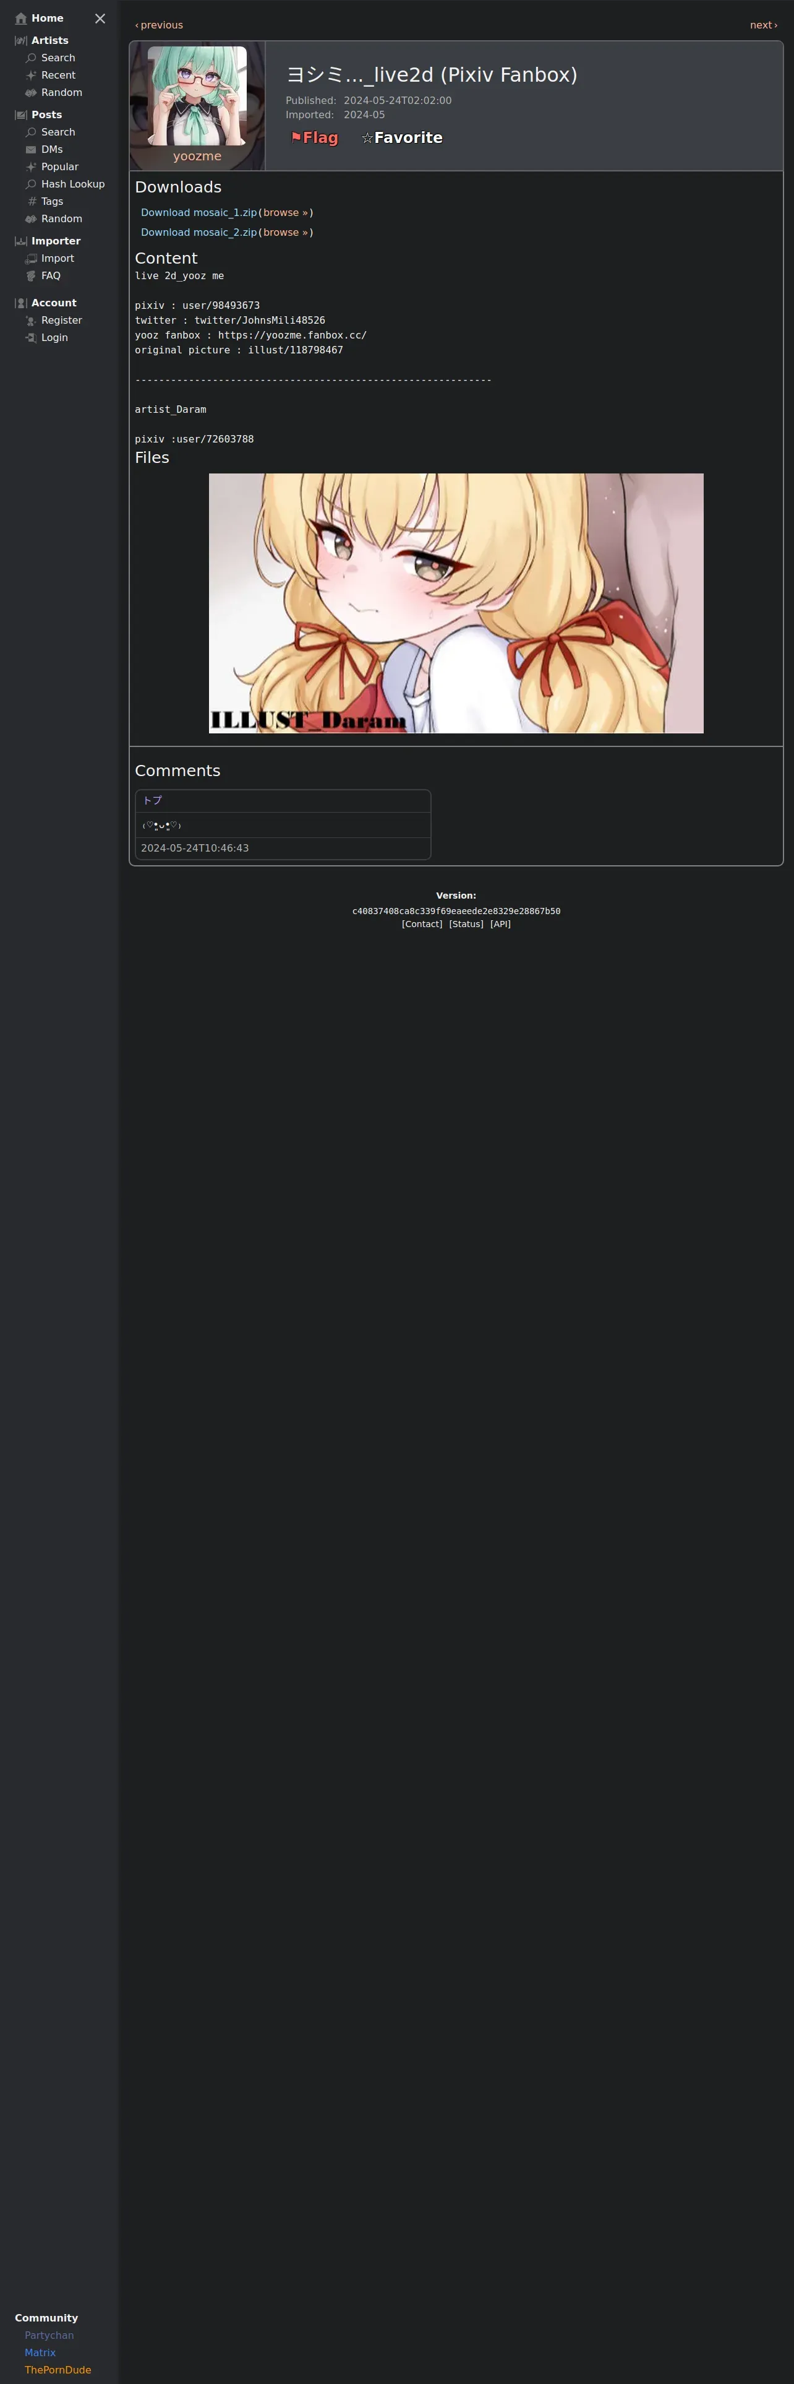Viewport: 794px width, 2384px height.
Task: Click the post title ヨシミ..._live2d
Action: pos(432,75)
